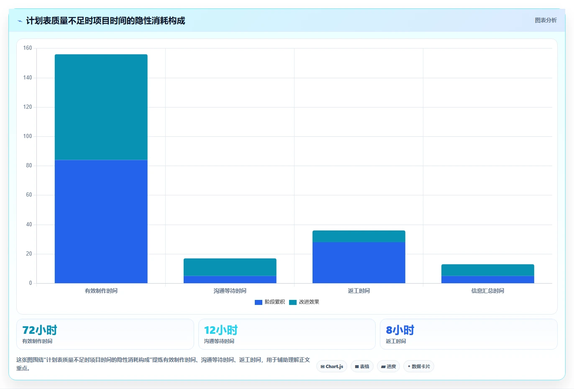Click the teal 有效制作时间 bar segment
The image size is (574, 389).
[101, 107]
